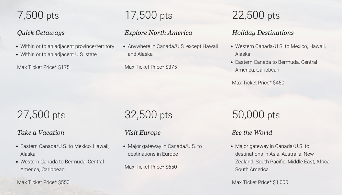The width and height of the screenshot is (342, 195).
Task: Select the Visit Europe title
Action: [x=142, y=132]
